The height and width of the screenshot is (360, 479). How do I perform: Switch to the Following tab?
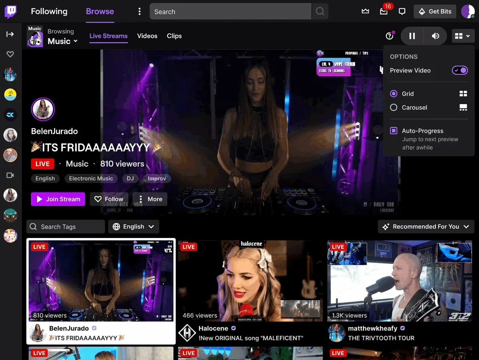(49, 12)
